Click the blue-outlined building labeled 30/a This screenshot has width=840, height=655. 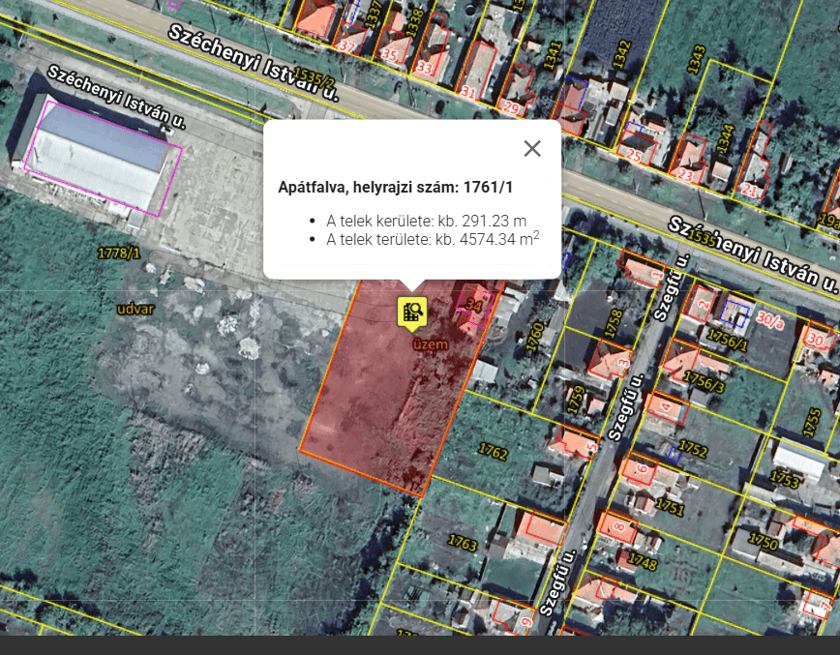coord(737,314)
